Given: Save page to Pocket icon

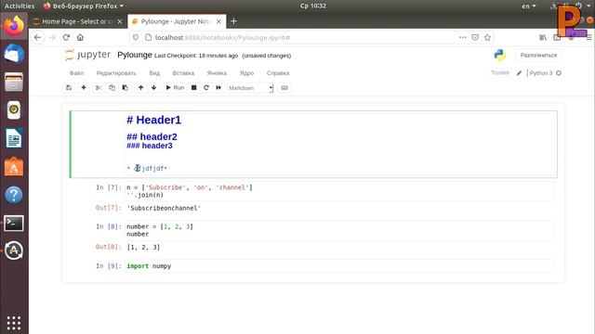Looking at the screenshot, I should [x=475, y=37].
